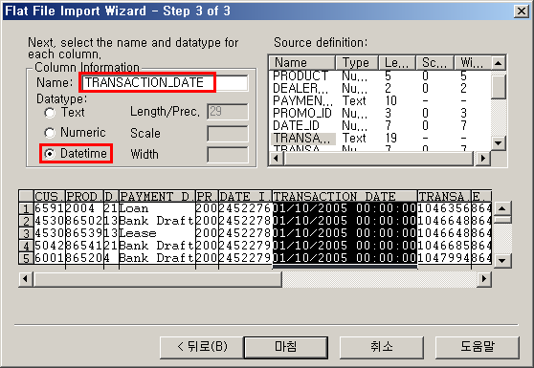Click source definition scroll left arrow

pyautogui.click(x=277, y=158)
